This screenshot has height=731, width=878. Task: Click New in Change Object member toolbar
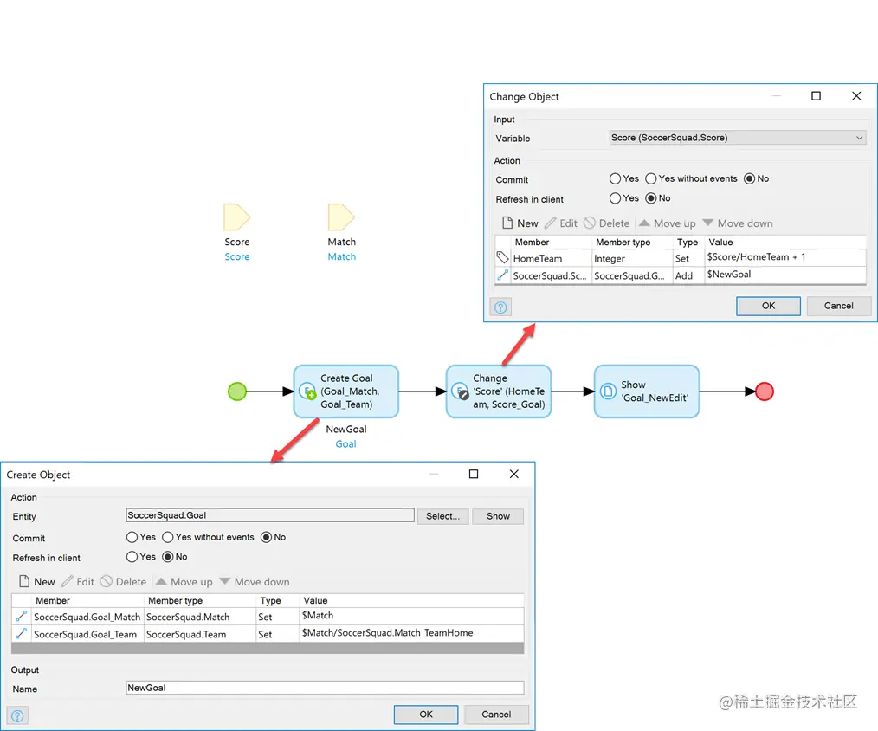pyautogui.click(x=520, y=223)
